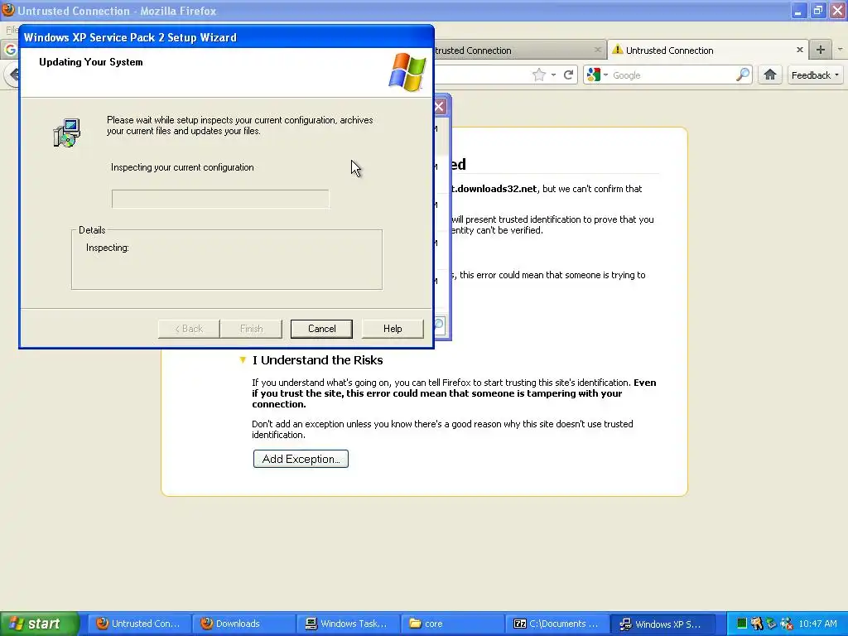Click the Add Exception button
The height and width of the screenshot is (636, 848).
(x=301, y=459)
